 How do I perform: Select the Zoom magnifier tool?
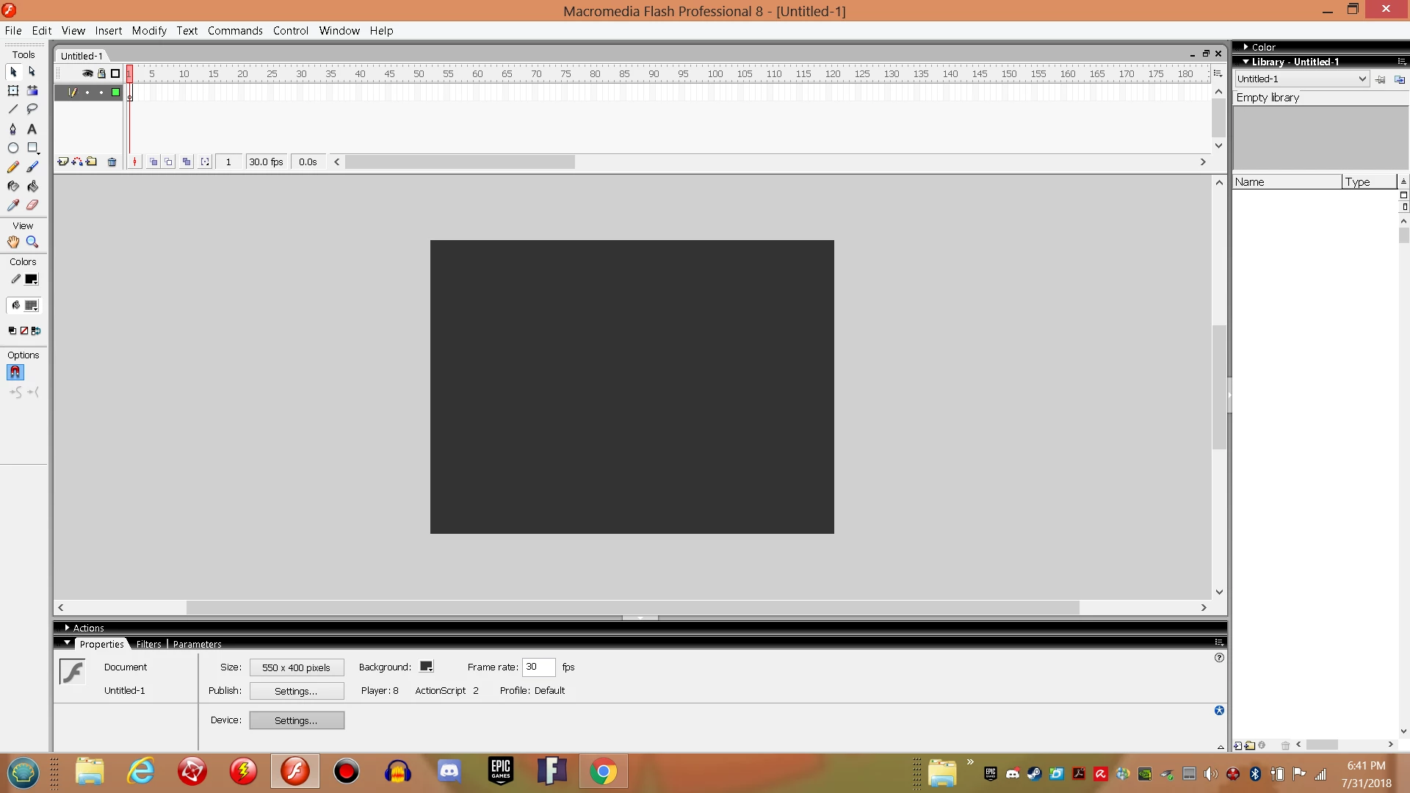(x=32, y=242)
